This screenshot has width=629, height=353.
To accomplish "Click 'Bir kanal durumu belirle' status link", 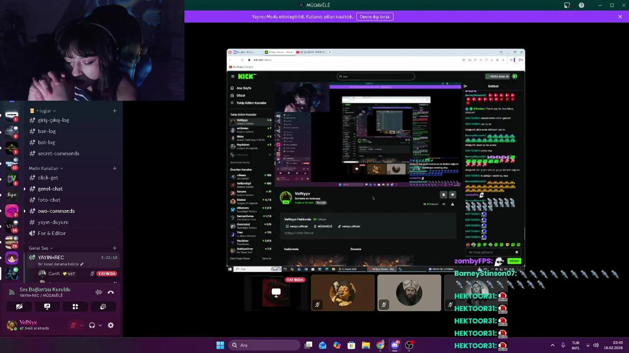I will pyautogui.click(x=61, y=264).
